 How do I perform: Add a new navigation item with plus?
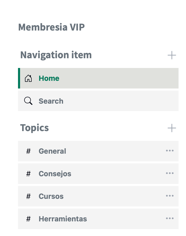(172, 55)
